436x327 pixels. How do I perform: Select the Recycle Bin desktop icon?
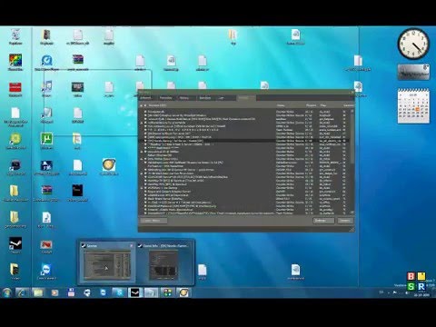pos(15,36)
